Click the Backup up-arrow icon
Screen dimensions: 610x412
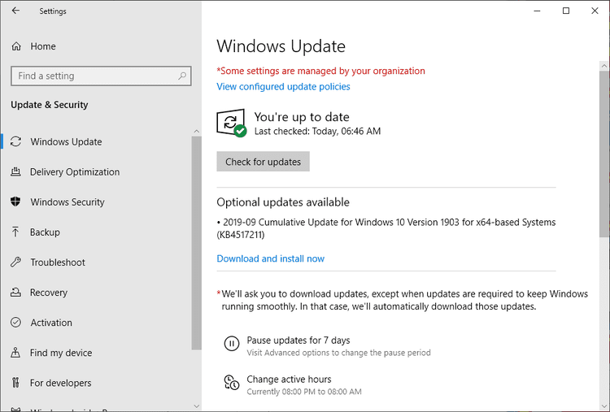point(15,232)
